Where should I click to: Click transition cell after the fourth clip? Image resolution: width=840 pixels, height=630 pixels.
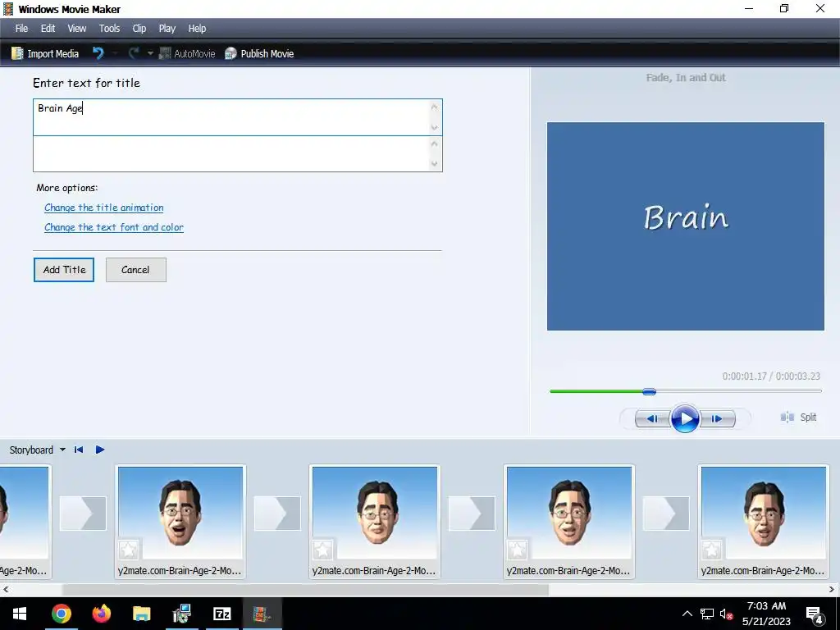coord(666,514)
